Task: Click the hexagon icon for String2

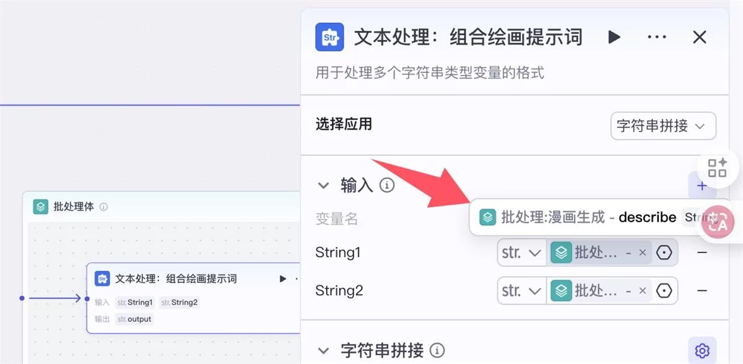Action: coord(664,290)
